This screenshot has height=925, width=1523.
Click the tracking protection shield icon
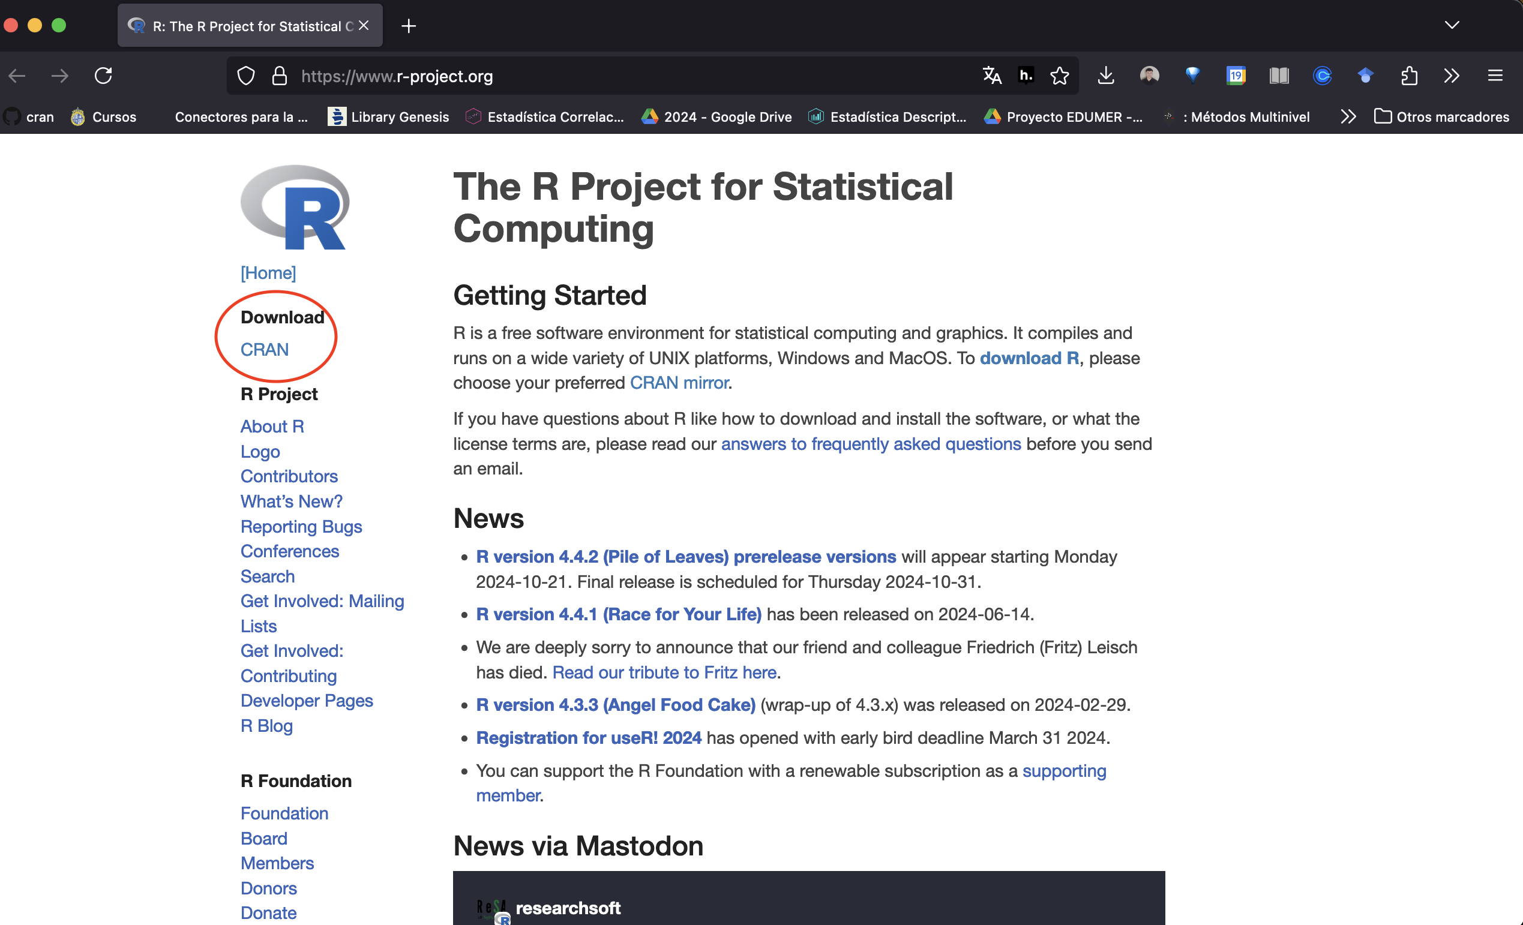[246, 76]
